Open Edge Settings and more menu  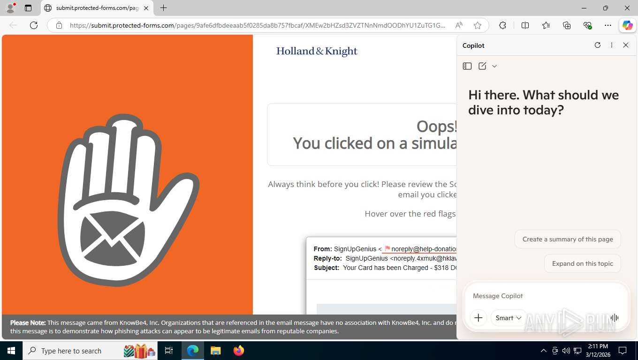[608, 25]
